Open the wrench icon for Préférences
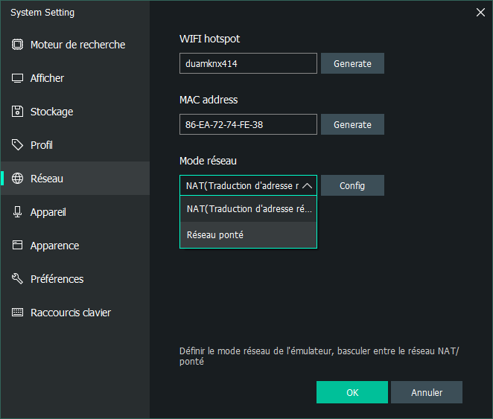The width and height of the screenshot is (493, 419). tap(17, 278)
